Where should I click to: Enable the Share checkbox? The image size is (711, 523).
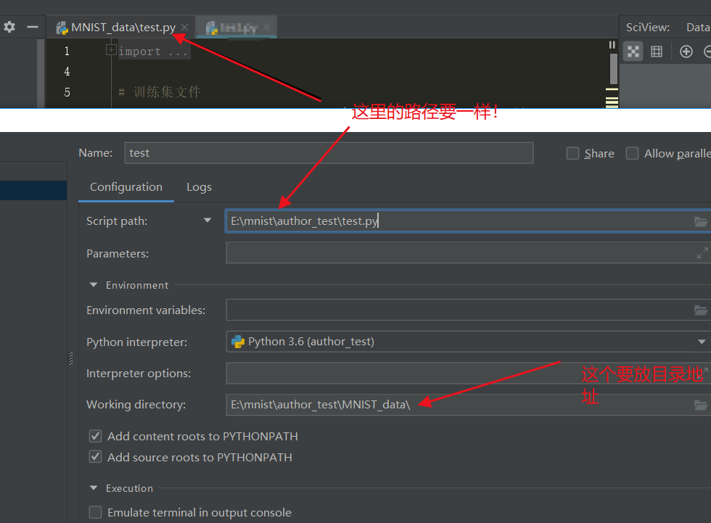point(572,153)
